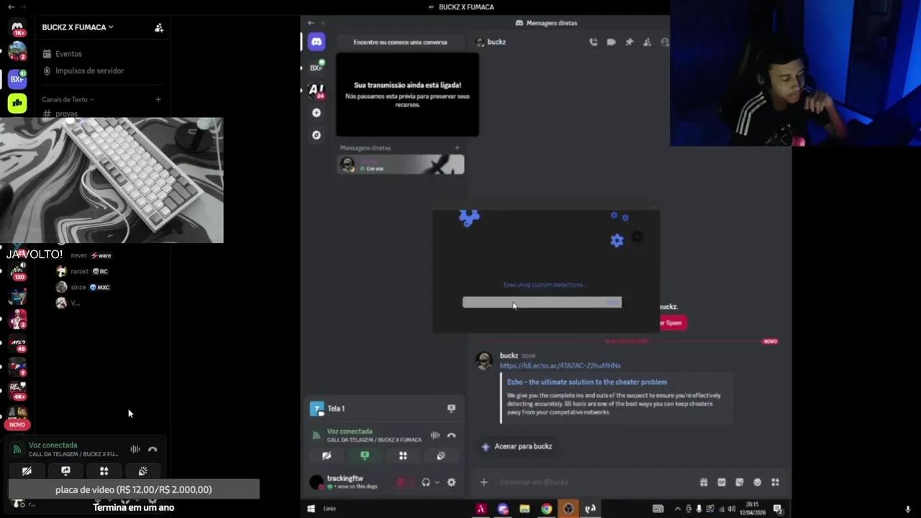Open user settings gear for trackingftw
Screen dimensions: 921x518
click(x=451, y=482)
